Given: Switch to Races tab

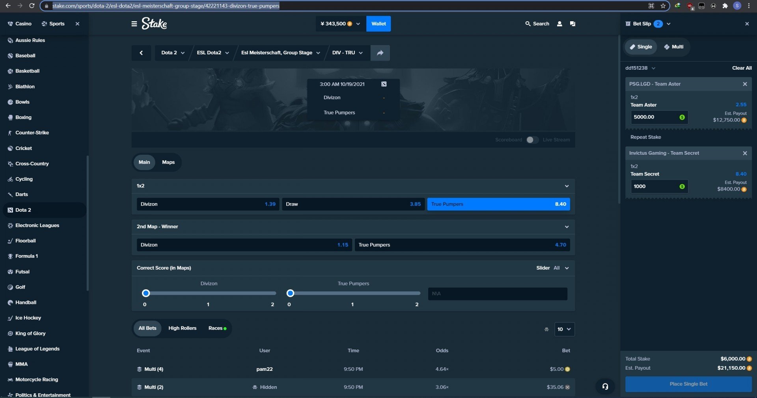Looking at the screenshot, I should (217, 328).
